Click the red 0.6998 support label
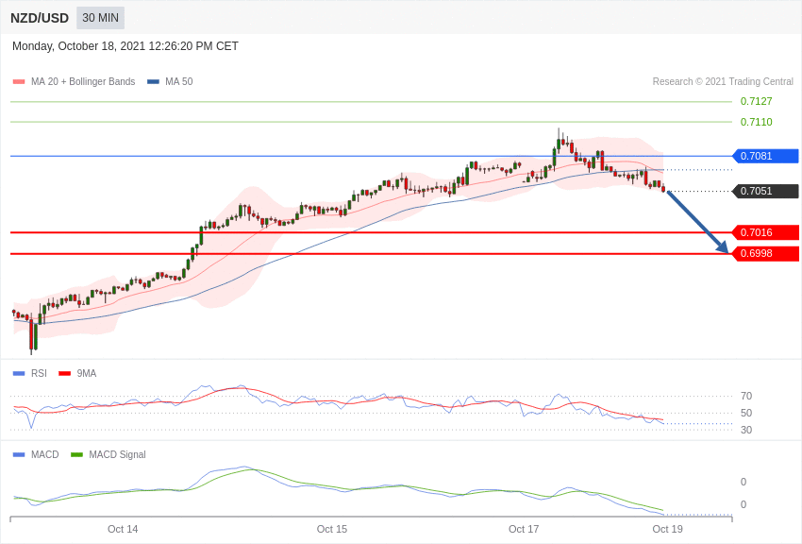 (765, 253)
